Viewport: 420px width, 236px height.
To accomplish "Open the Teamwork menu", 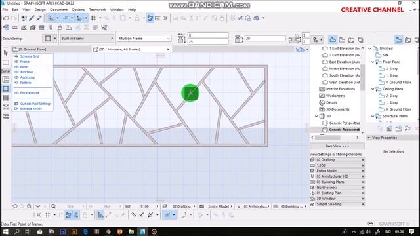I will click(98, 10).
